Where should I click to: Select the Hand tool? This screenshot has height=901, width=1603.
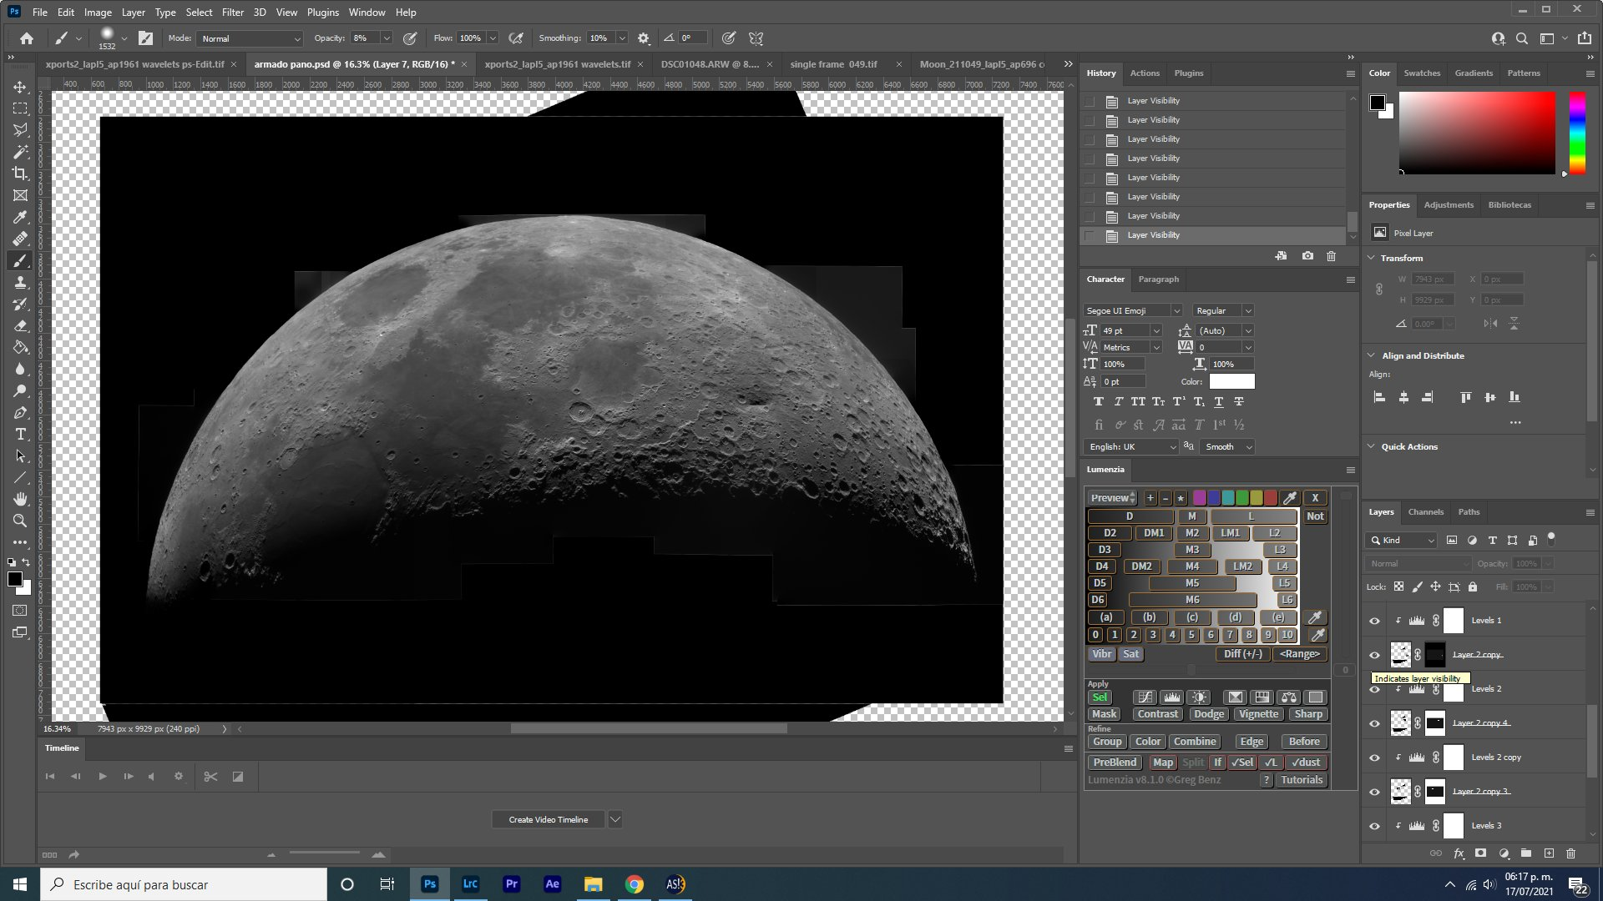pyautogui.click(x=20, y=499)
